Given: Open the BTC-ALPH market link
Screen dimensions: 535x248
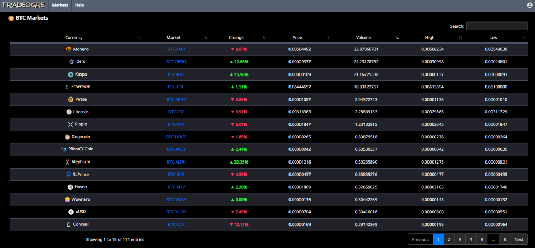Looking at the screenshot, I should coord(176,162).
